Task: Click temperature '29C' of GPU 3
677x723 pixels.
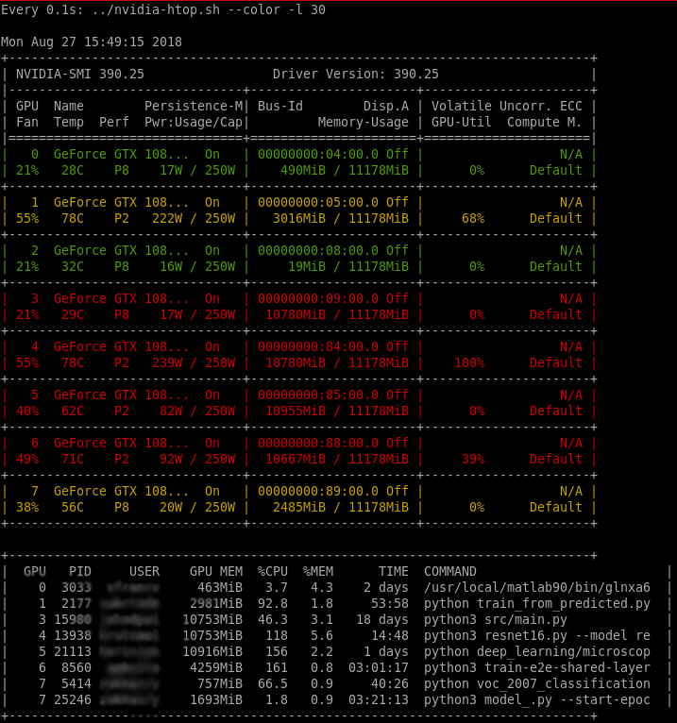Action: [73, 315]
